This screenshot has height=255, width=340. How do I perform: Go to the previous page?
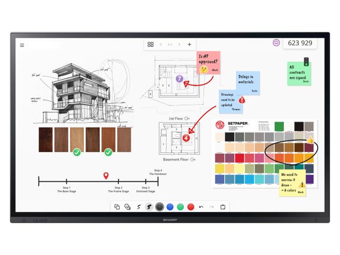(161, 45)
